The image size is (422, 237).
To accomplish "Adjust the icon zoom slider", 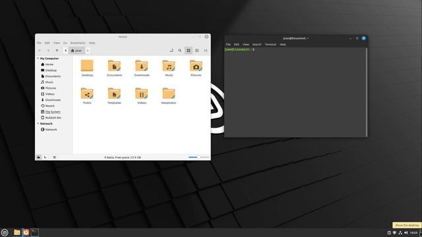I will 198,157.
